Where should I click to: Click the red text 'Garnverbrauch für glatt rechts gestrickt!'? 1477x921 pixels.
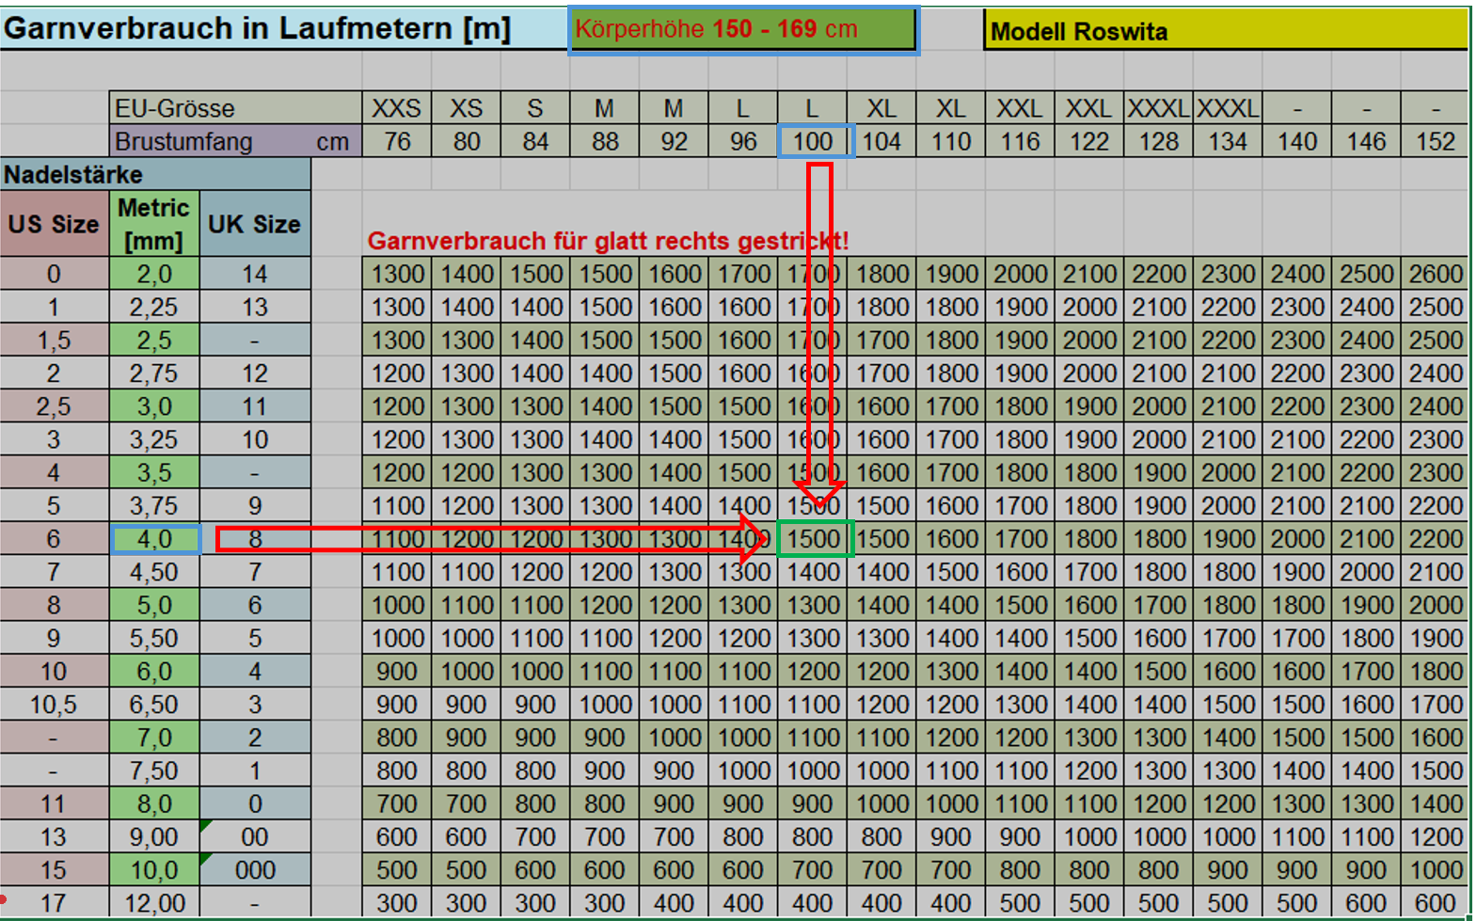tap(608, 241)
